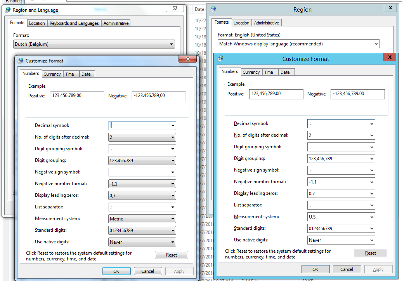Click the Positive example field showing 123.456.789,00

point(77,96)
